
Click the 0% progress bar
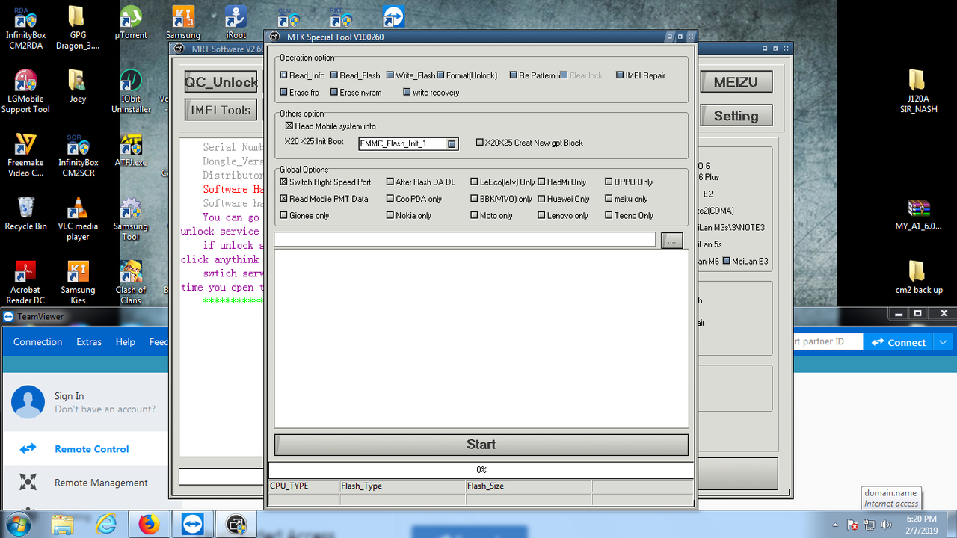coord(481,470)
